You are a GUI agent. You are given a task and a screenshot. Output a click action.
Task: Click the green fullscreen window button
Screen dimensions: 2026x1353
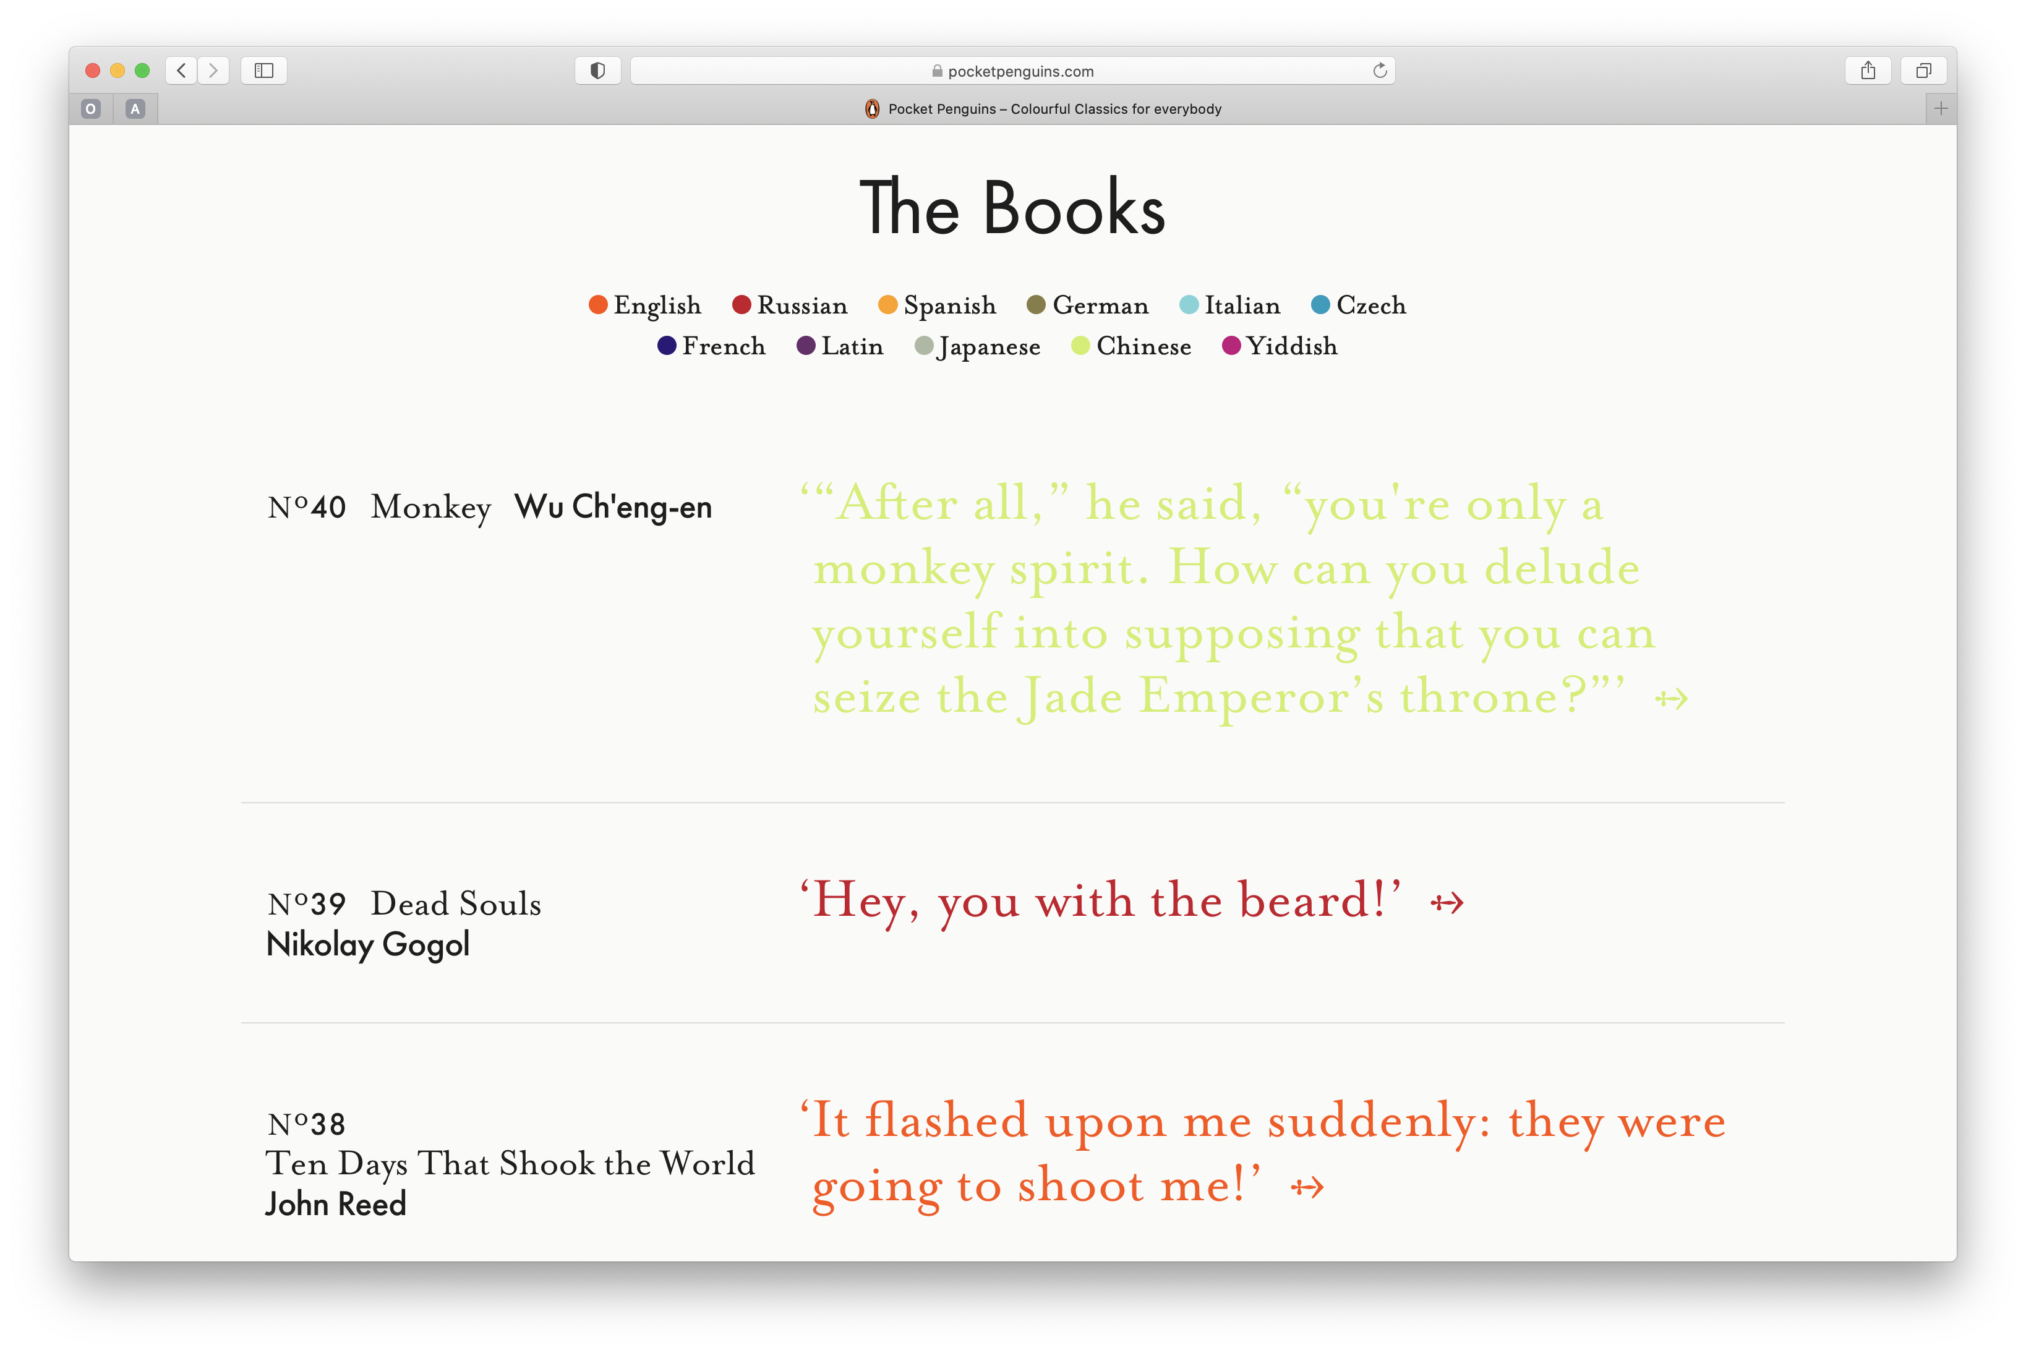[142, 70]
